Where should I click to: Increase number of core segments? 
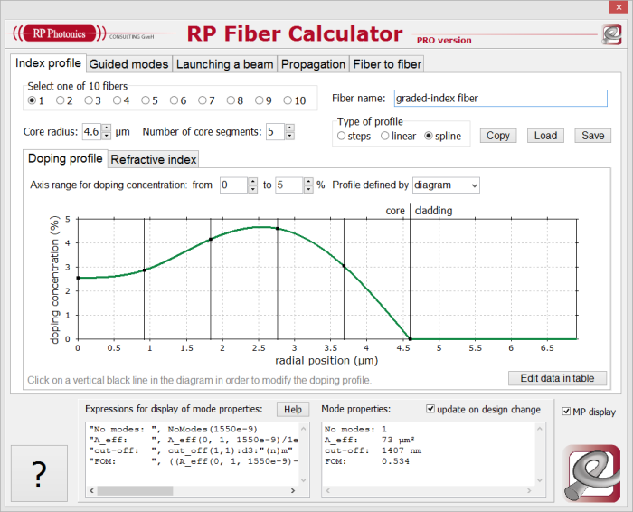(x=289, y=128)
